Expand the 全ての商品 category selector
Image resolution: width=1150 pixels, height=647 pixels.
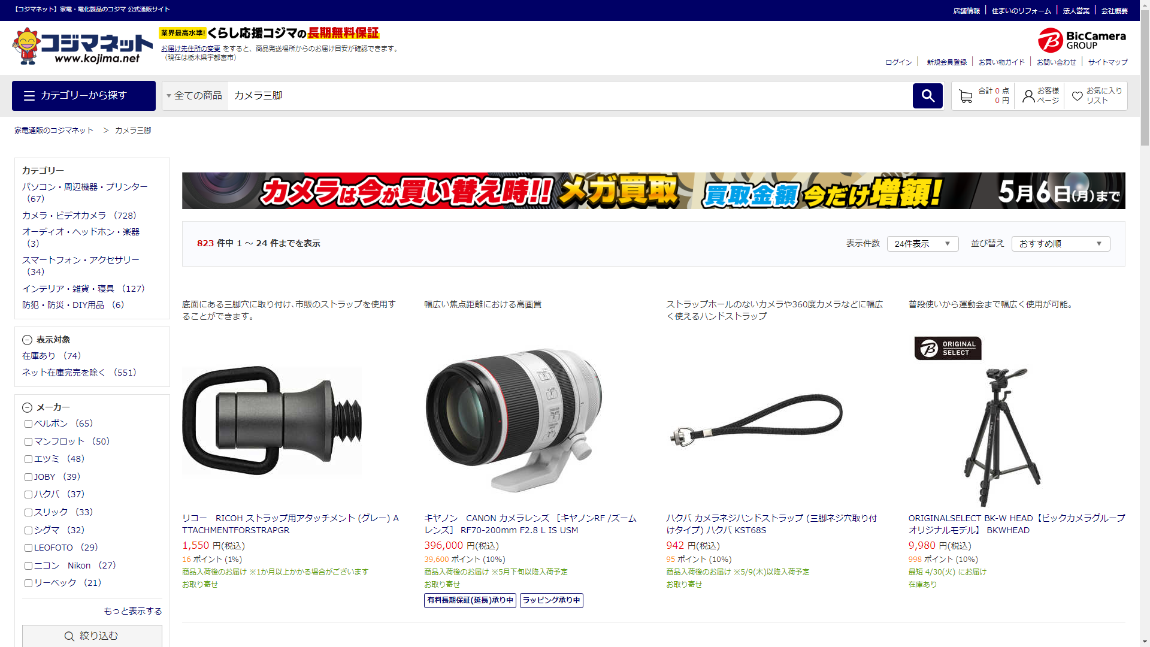coord(195,96)
